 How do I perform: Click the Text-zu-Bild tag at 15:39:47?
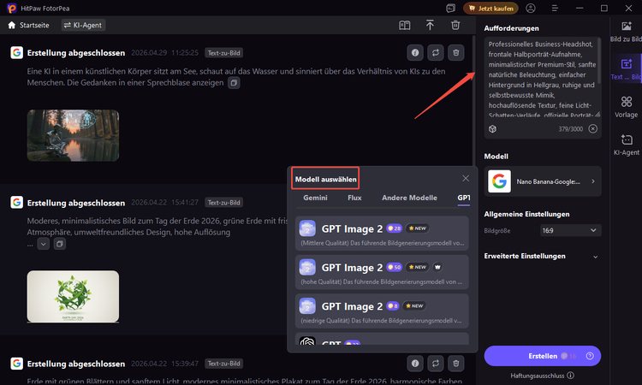point(224,364)
